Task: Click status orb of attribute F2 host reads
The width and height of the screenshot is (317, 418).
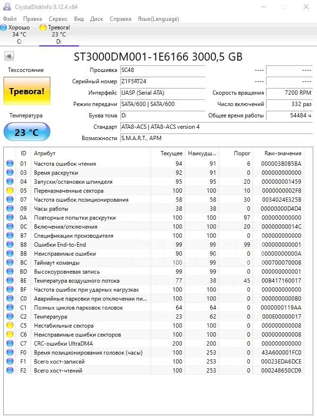Action: pos(10,370)
